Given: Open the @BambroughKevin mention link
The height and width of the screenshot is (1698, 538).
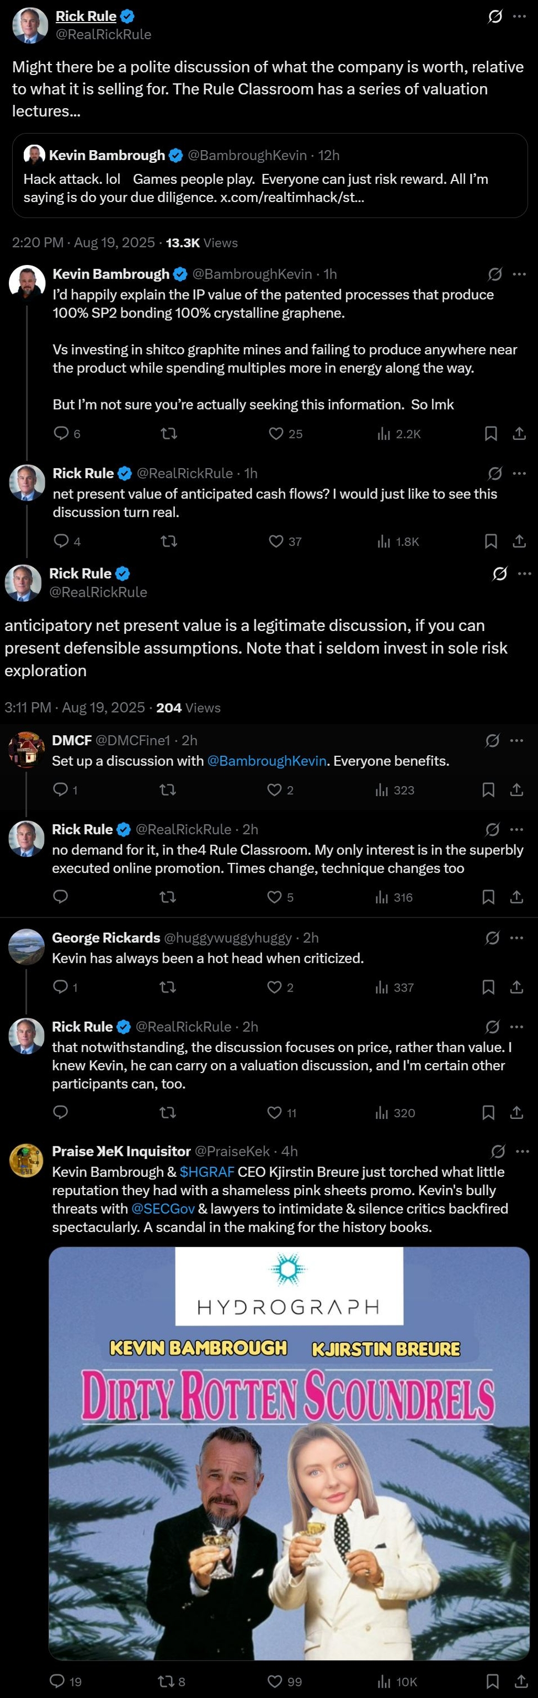Looking at the screenshot, I should (267, 760).
